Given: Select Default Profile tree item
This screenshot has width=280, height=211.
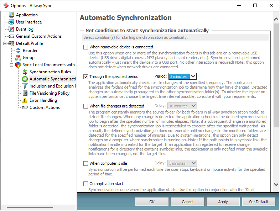Looking at the screenshot, I should [x=30, y=43].
